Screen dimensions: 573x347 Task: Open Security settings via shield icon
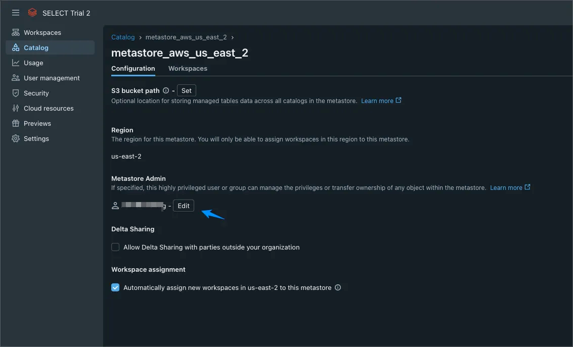[36, 93]
